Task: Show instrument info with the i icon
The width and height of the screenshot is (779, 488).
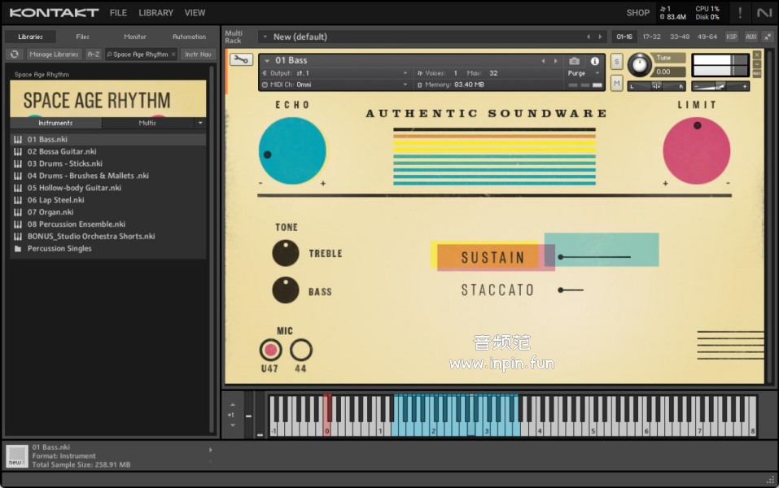Action: coord(595,61)
